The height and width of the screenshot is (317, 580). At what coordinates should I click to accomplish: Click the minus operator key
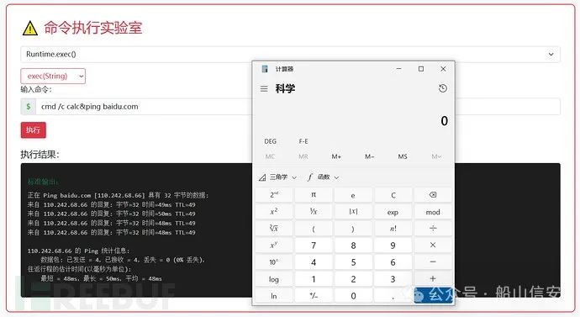[x=433, y=262]
